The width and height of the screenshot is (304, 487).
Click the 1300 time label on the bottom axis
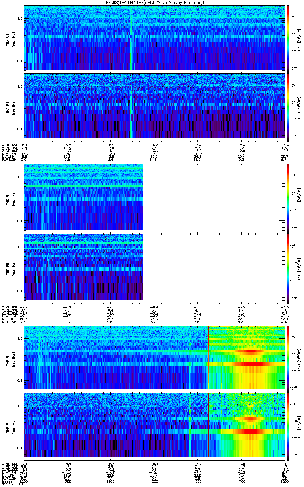(x=67, y=481)
